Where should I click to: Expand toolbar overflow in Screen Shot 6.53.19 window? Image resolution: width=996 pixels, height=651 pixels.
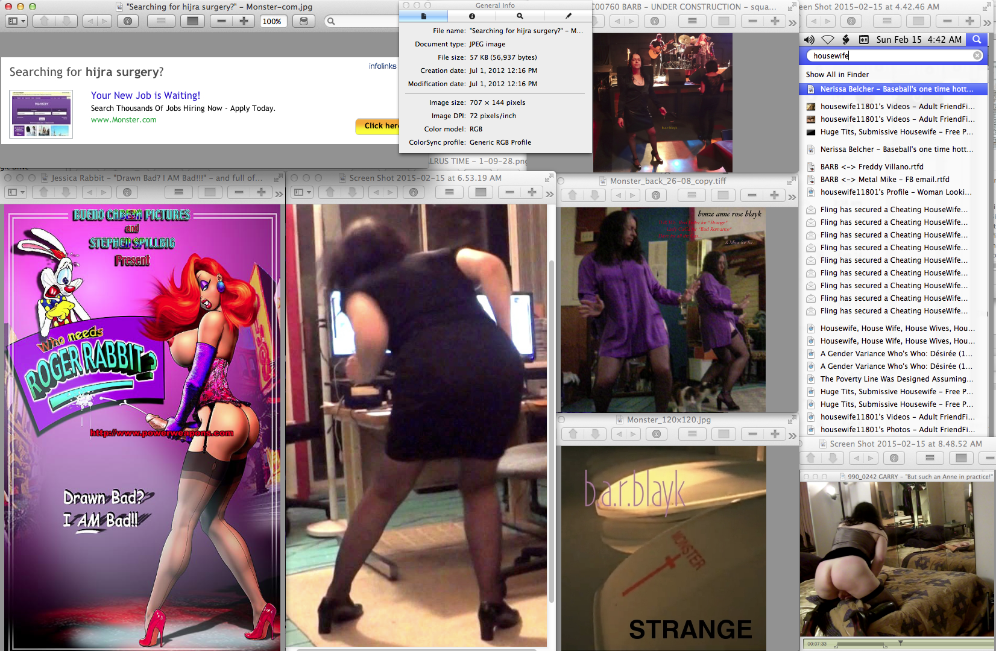[549, 193]
